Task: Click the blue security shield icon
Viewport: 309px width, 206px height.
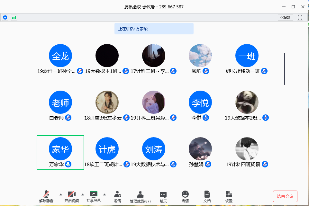Action: point(5,17)
